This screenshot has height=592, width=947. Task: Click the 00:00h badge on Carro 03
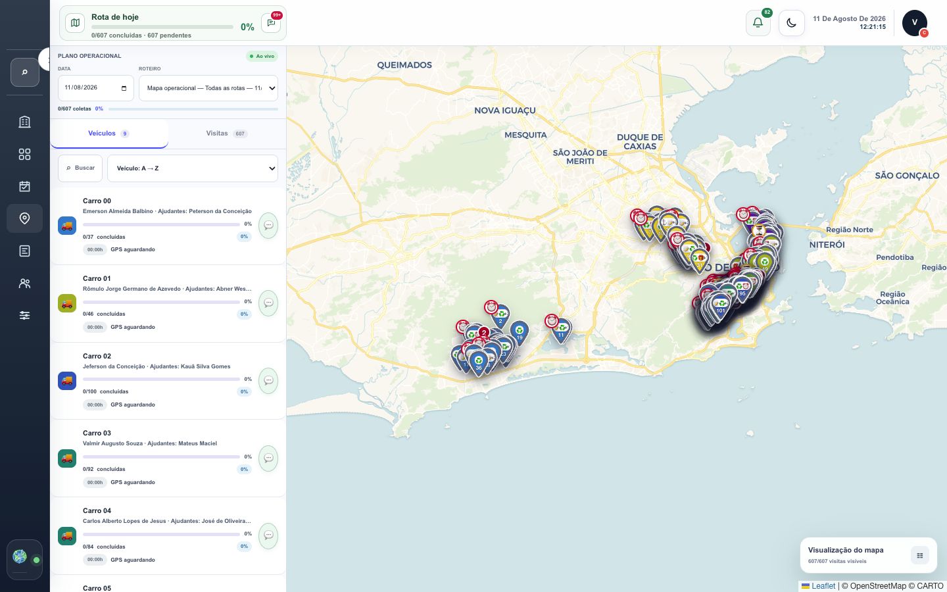(x=95, y=483)
